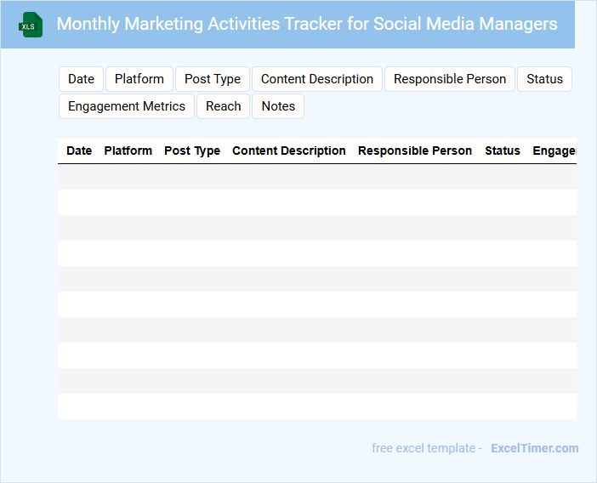This screenshot has width=597, height=483.
Task: Select the Responsible Person column header
Action: (x=415, y=151)
